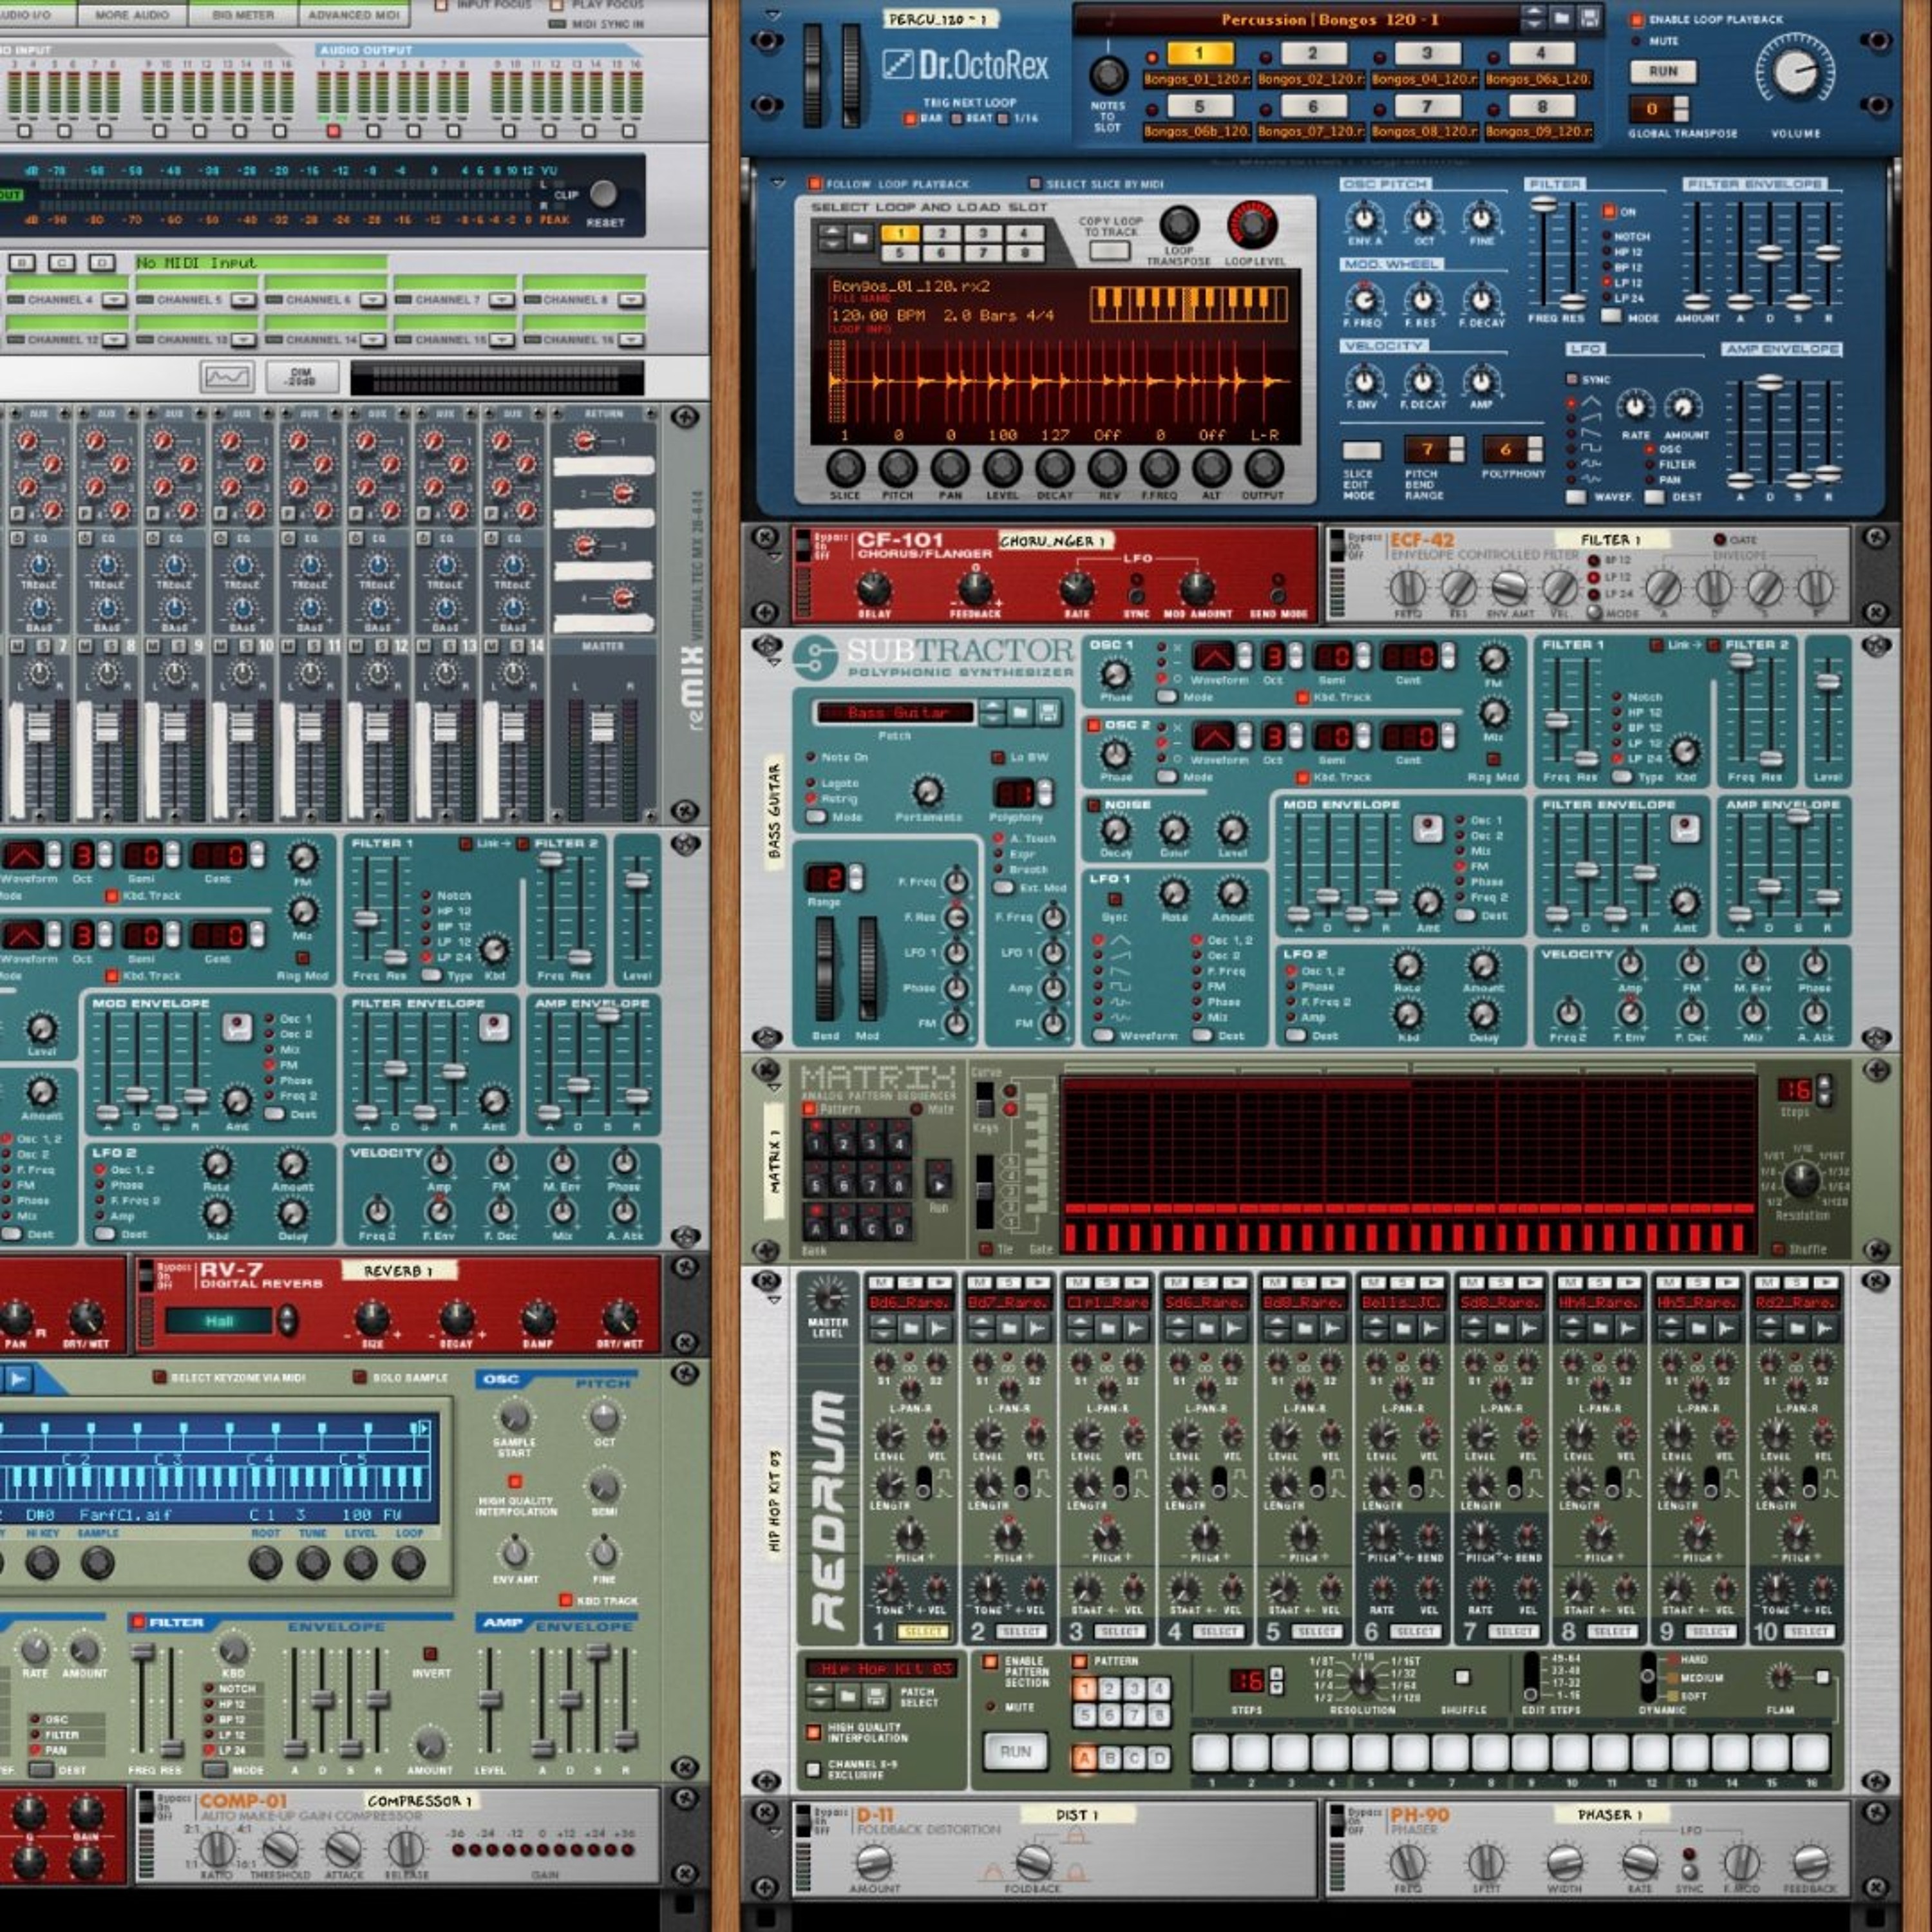This screenshot has width=1932, height=1932.
Task: Save the Subtractor patch using the disk icon
Action: 1047,712
